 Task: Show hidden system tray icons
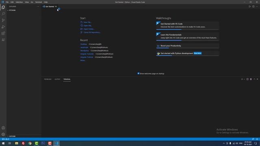click(x=224, y=143)
